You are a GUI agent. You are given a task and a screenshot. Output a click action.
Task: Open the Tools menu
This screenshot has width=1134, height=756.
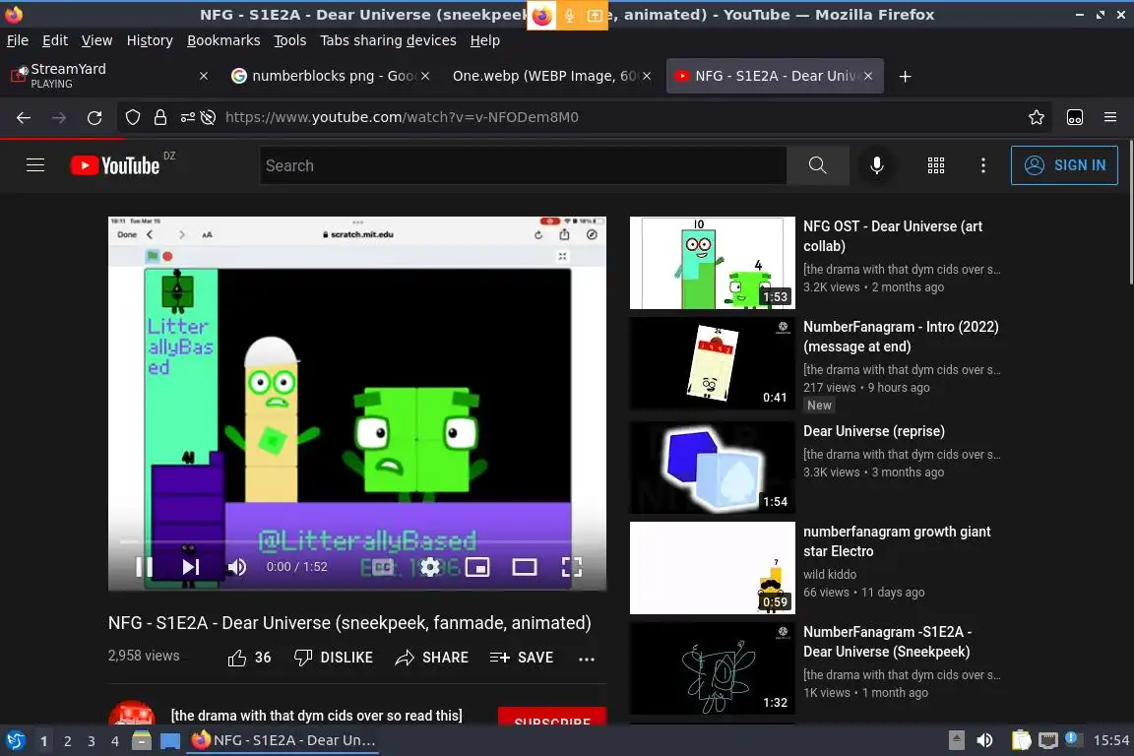pos(290,40)
